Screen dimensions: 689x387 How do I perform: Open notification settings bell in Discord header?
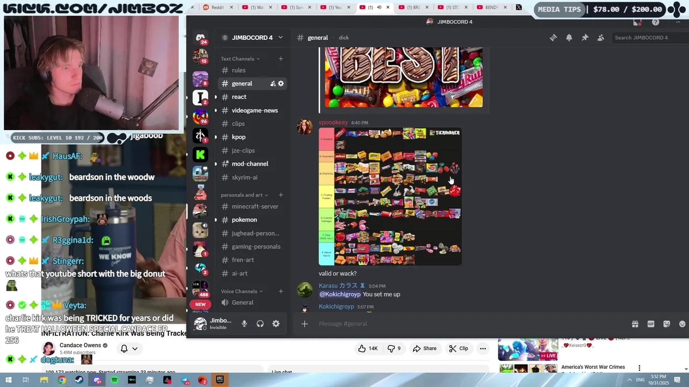(569, 38)
